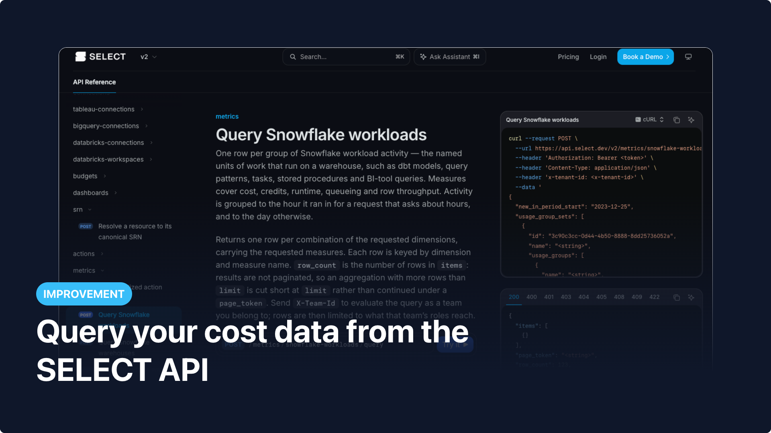
Task: Click the magnifier icon in the search box
Action: [293, 57]
